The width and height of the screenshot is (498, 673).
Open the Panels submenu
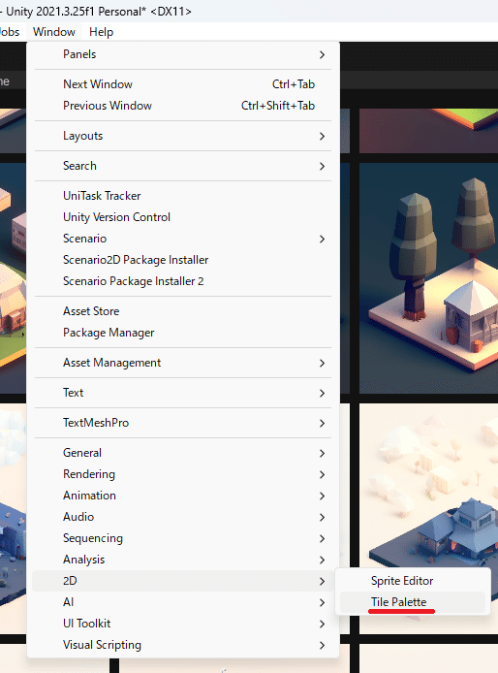tap(183, 54)
